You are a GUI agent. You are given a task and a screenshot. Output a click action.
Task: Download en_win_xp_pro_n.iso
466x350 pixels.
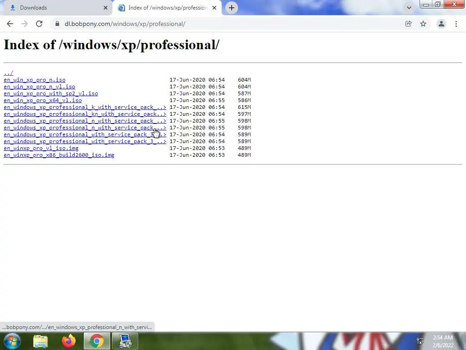pyautogui.click(x=35, y=80)
